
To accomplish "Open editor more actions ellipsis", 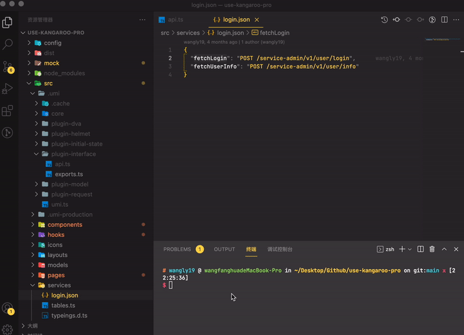I will tap(456, 19).
